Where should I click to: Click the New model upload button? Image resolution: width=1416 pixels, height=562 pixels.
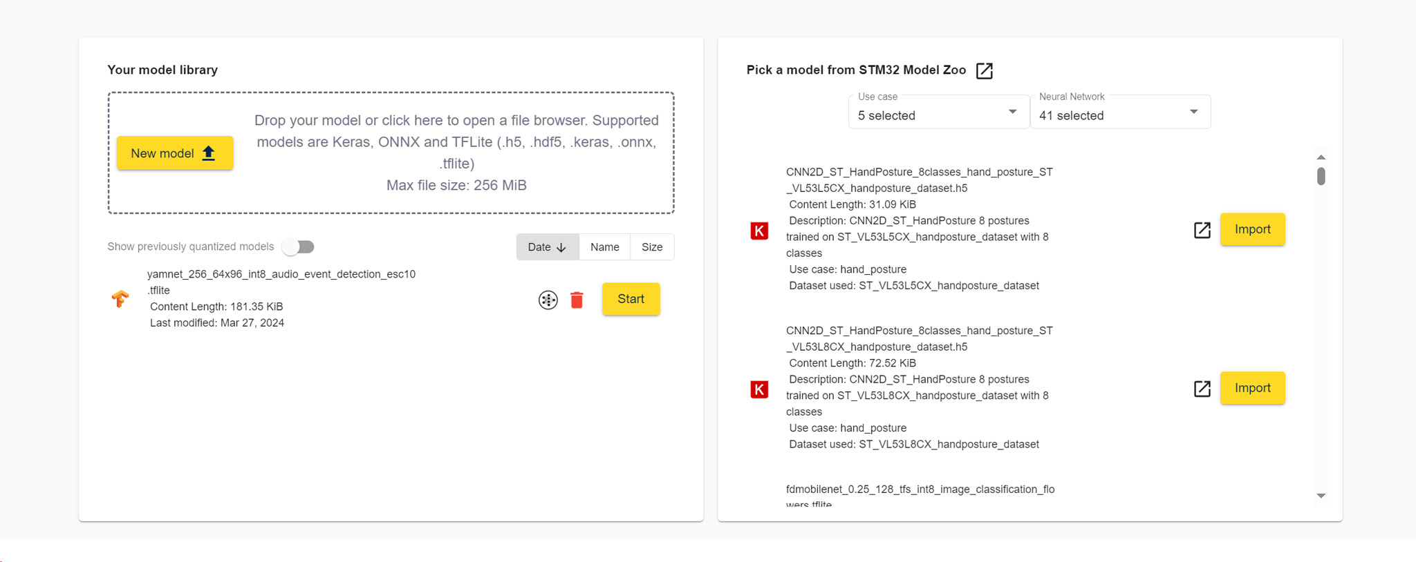tap(174, 153)
